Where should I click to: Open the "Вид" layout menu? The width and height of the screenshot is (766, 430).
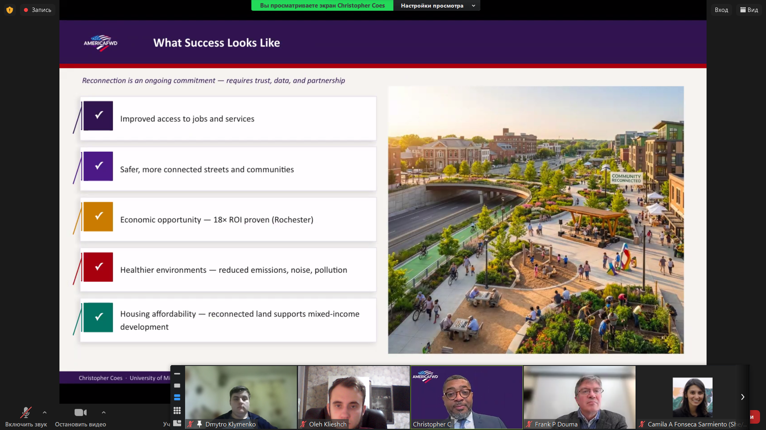tap(749, 10)
